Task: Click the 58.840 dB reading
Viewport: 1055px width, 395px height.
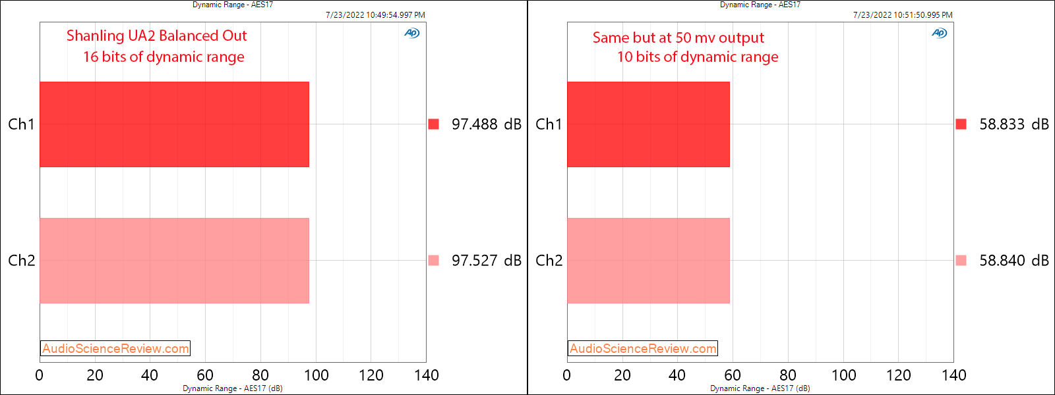Action: (x=1013, y=260)
